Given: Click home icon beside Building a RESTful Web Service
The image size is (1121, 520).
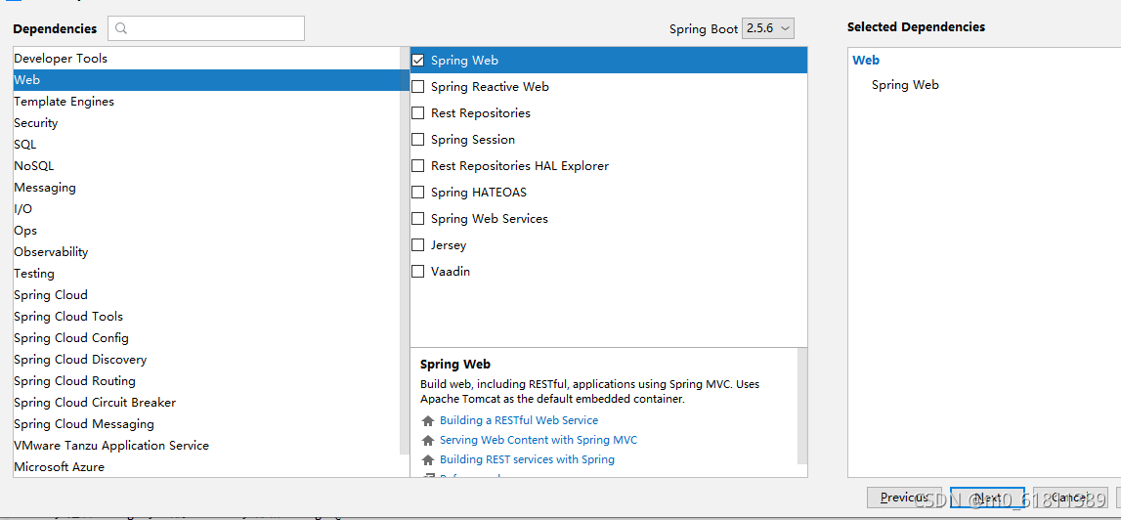Looking at the screenshot, I should pyautogui.click(x=428, y=420).
